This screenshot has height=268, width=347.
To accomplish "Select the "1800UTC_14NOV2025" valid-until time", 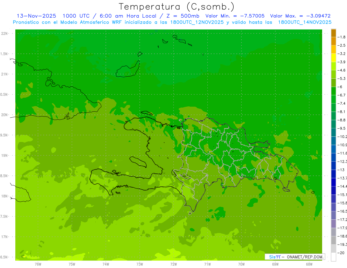I will 304,22.
